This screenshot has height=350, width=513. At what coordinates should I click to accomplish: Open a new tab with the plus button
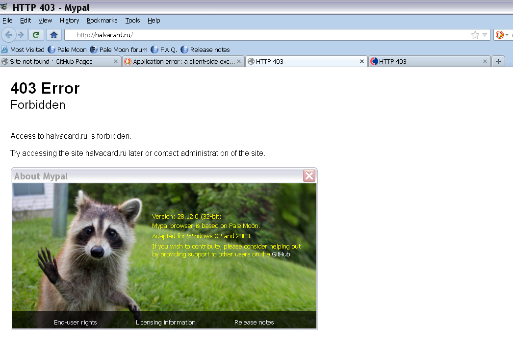click(x=498, y=61)
